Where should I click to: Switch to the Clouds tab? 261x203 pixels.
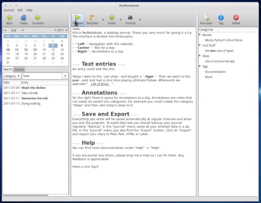pos(19,70)
